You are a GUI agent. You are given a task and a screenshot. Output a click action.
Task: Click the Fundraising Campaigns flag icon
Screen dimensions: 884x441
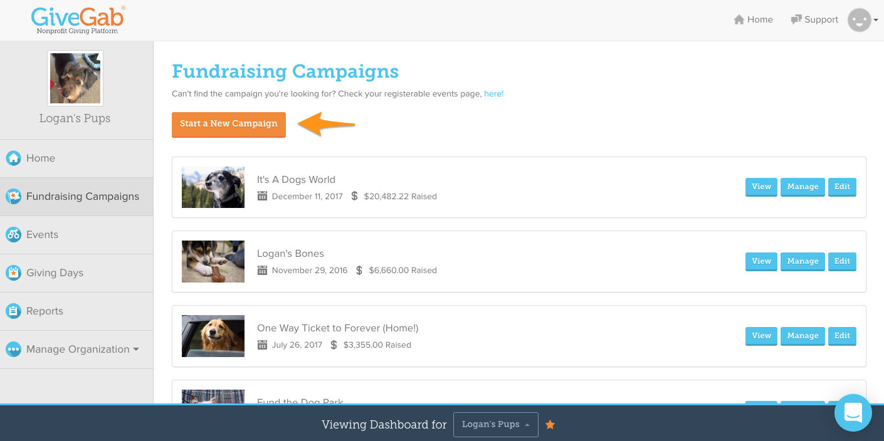[x=13, y=196]
